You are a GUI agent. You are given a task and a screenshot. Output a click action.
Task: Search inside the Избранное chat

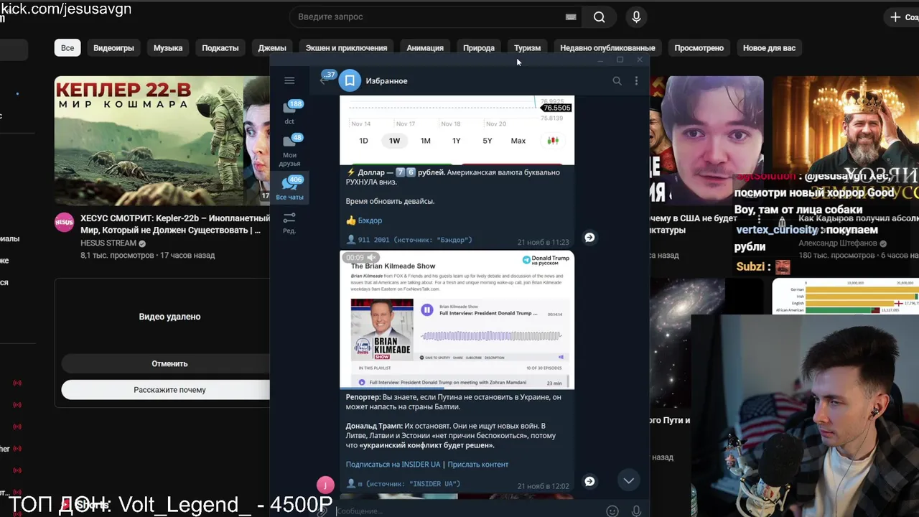617,81
